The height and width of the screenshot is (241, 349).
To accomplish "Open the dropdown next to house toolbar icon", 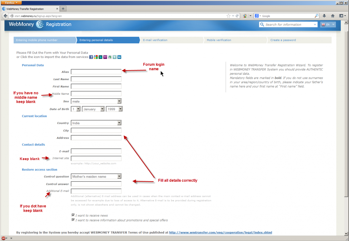I will [251, 16].
